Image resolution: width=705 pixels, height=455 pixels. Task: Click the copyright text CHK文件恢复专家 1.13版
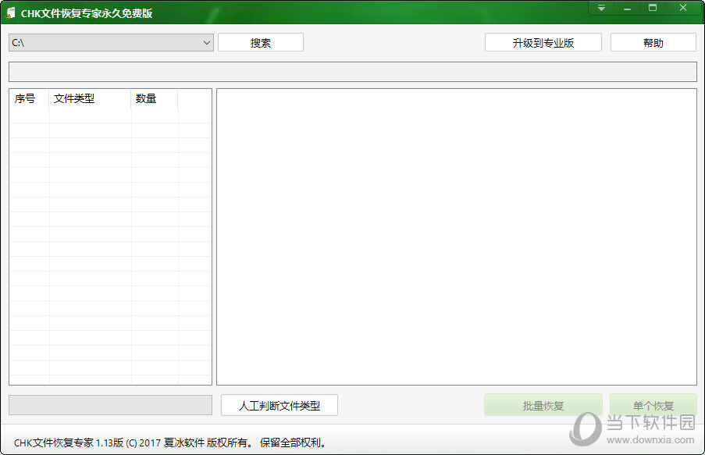(69, 443)
